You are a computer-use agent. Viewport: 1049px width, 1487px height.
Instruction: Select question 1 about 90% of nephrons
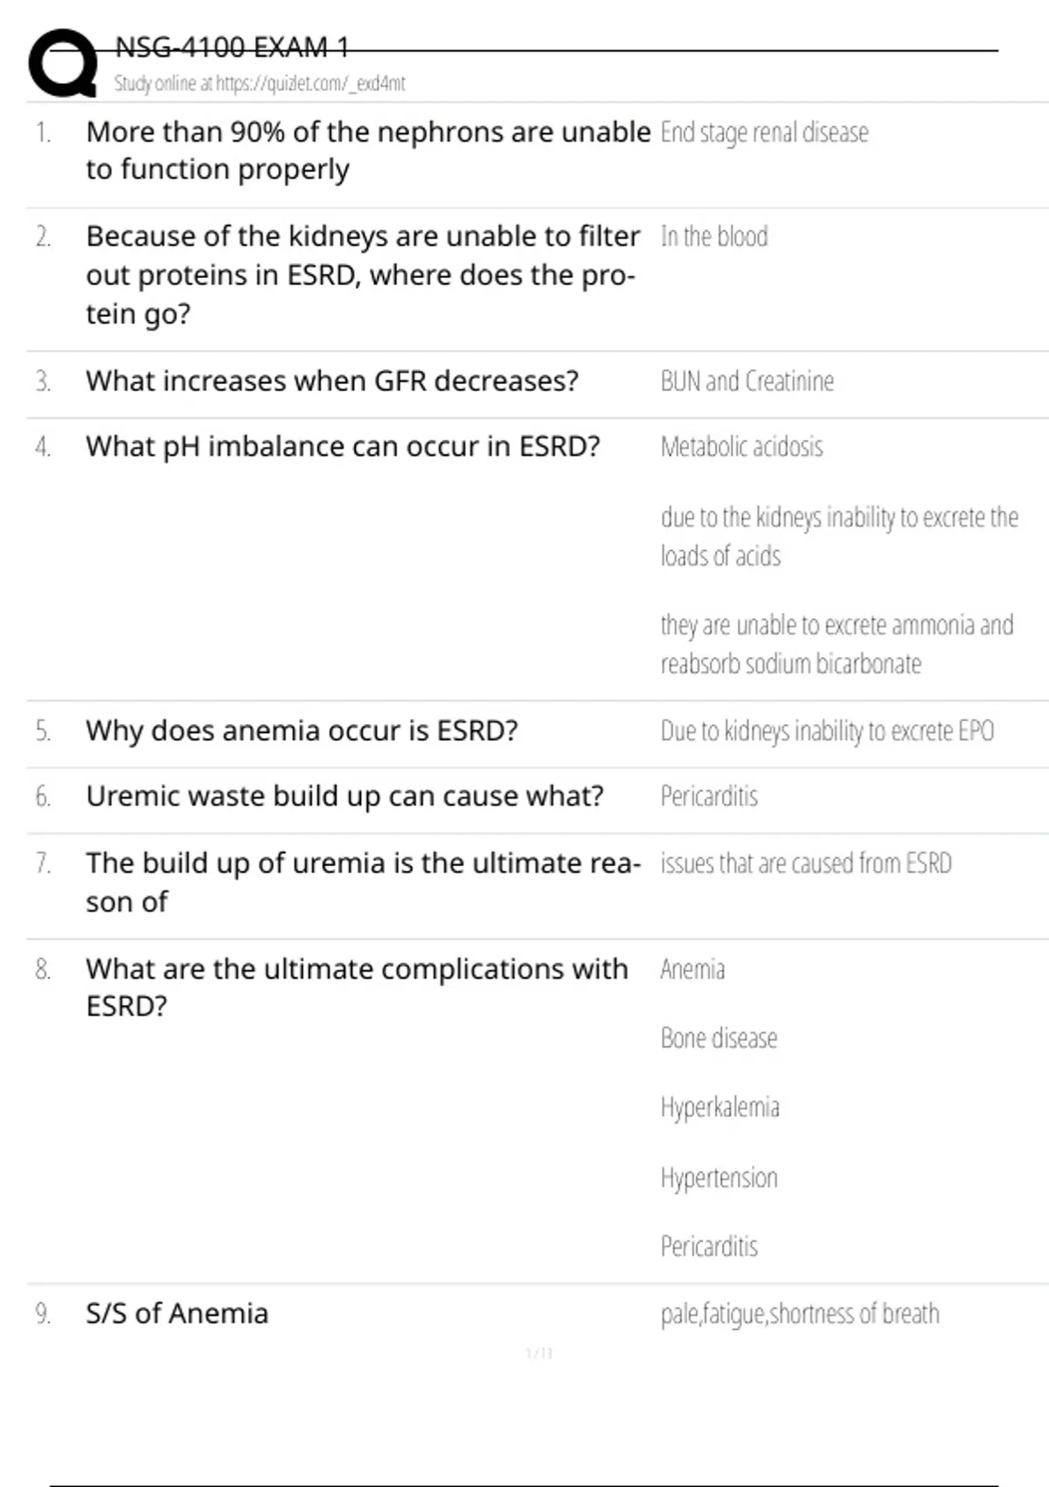367,150
